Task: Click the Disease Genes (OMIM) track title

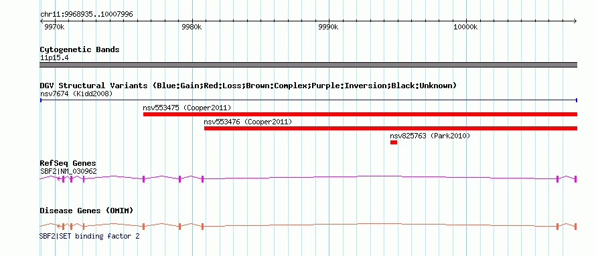Action: click(x=86, y=211)
